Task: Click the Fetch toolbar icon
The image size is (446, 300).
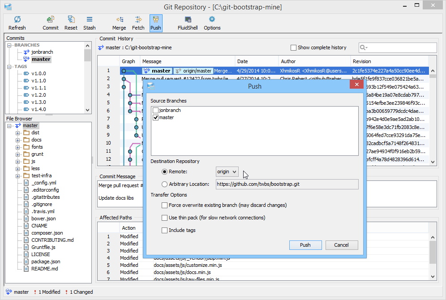Action: click(x=138, y=23)
